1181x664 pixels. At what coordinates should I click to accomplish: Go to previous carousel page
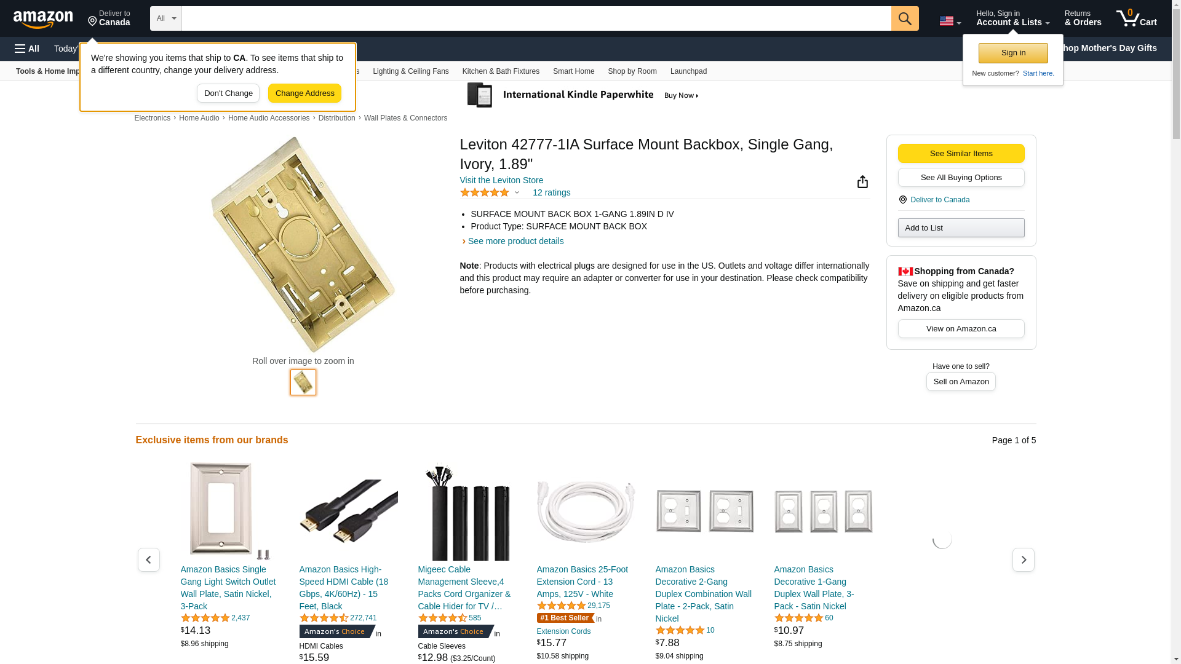(x=149, y=560)
